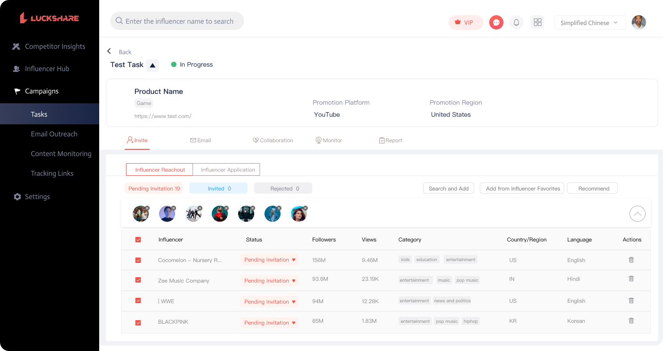Click the Campaigns flag icon
This screenshot has height=351, width=663.
pyautogui.click(x=17, y=91)
